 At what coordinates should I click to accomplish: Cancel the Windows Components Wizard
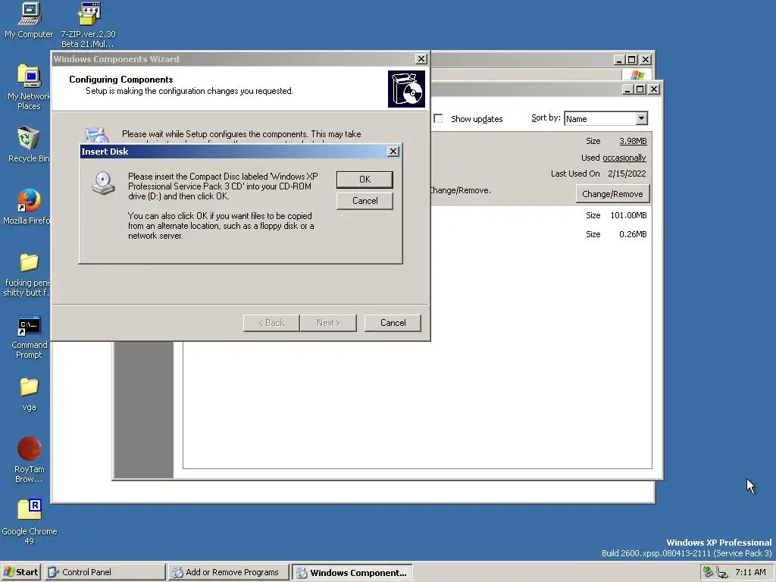click(x=393, y=323)
